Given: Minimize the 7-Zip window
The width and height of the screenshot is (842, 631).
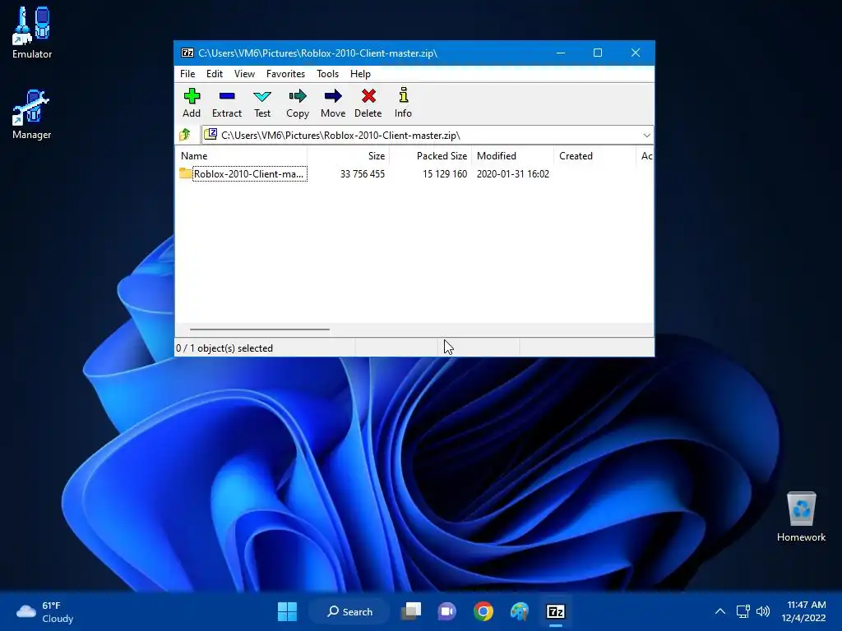Looking at the screenshot, I should [x=561, y=53].
